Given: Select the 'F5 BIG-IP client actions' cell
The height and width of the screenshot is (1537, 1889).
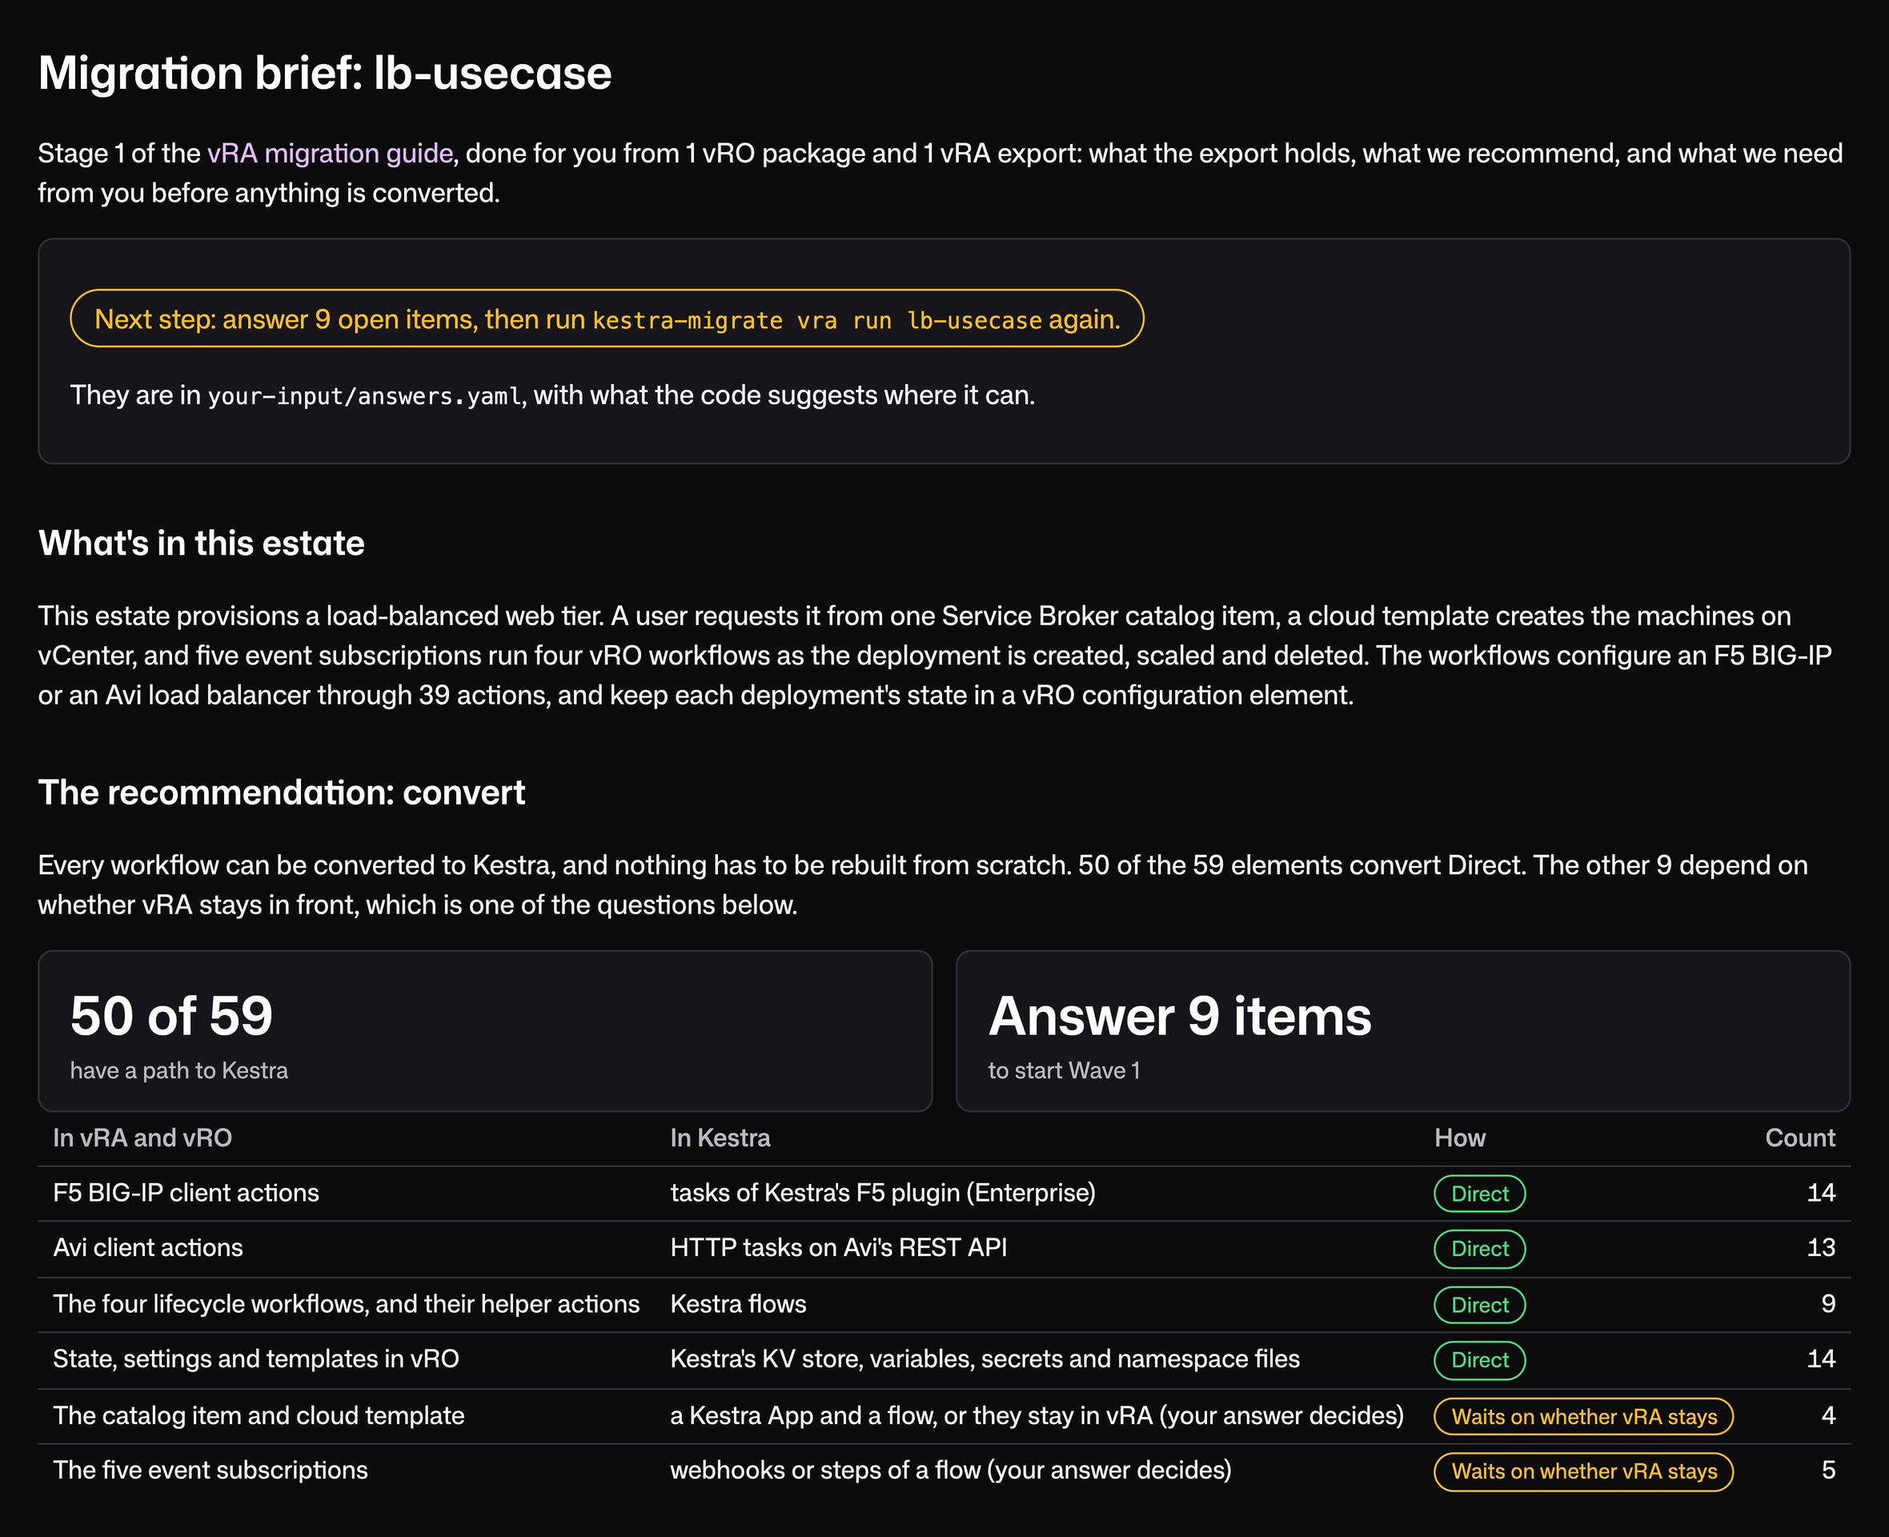Looking at the screenshot, I should coord(186,1193).
